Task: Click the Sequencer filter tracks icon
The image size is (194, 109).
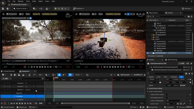Action: pyautogui.click(x=43, y=79)
